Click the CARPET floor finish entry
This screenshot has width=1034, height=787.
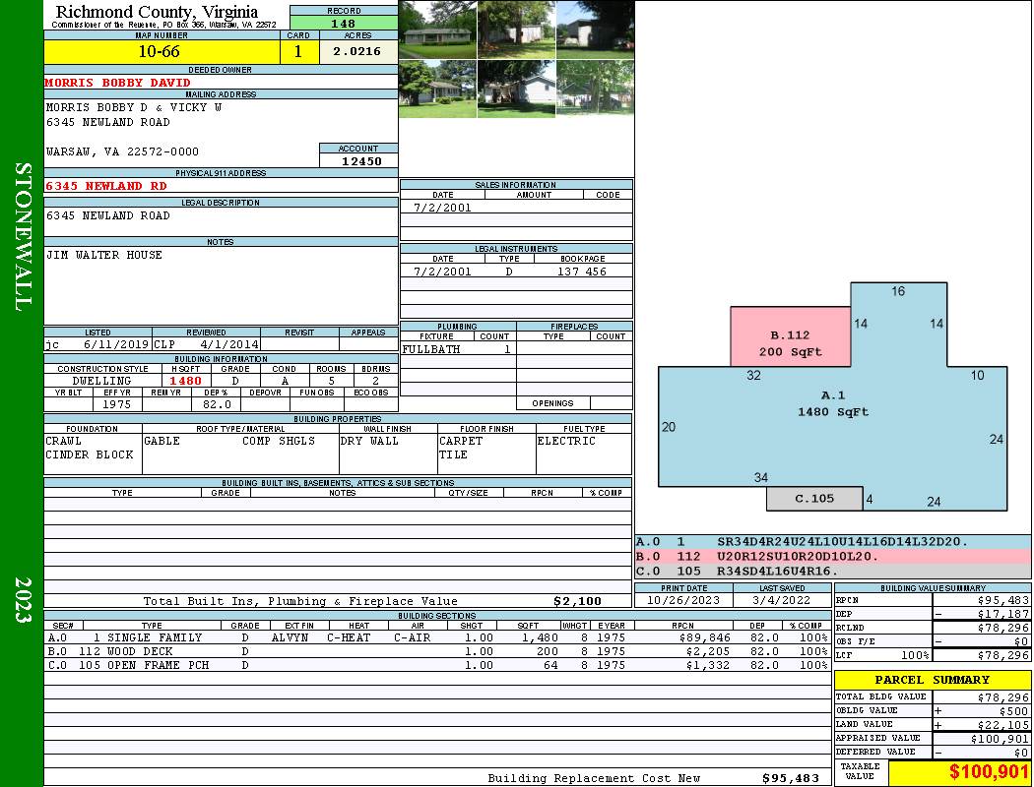pyautogui.click(x=461, y=442)
